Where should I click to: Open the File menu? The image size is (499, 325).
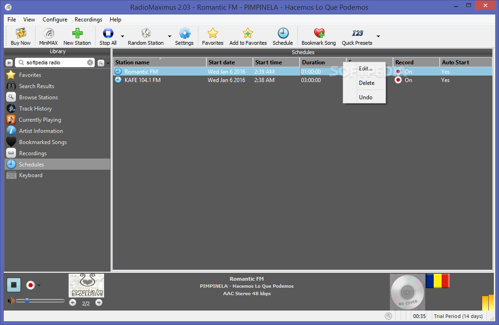pyautogui.click(x=12, y=20)
